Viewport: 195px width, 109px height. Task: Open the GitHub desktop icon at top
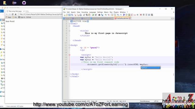coord(24,3)
